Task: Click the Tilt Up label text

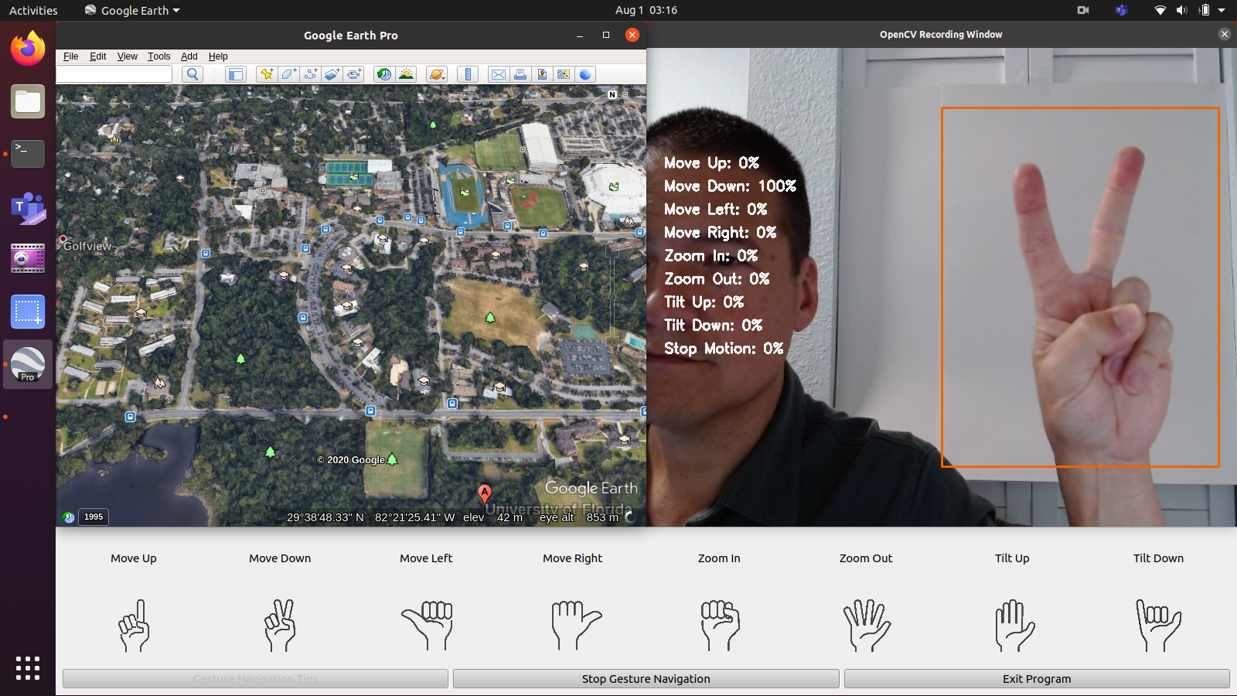Action: (1012, 558)
